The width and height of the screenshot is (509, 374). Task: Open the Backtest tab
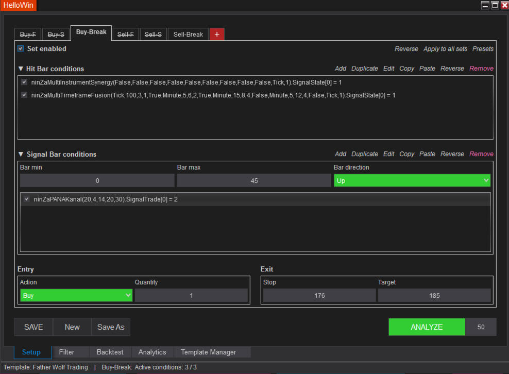(x=110, y=352)
